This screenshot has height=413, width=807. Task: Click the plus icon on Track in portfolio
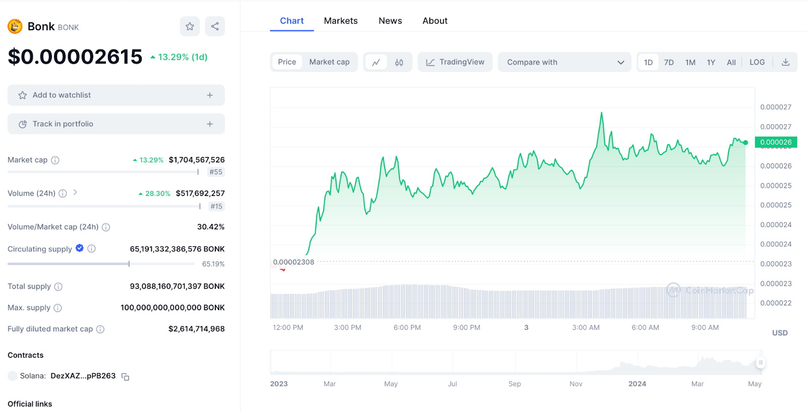click(210, 124)
